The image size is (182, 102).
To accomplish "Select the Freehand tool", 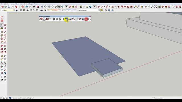I will pos(5,35).
